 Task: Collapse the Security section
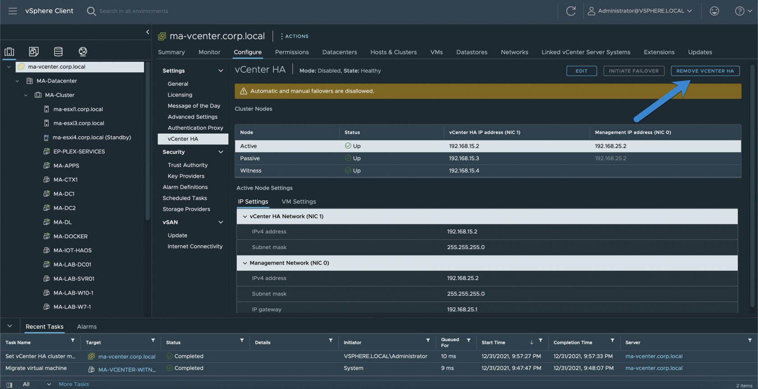221,152
